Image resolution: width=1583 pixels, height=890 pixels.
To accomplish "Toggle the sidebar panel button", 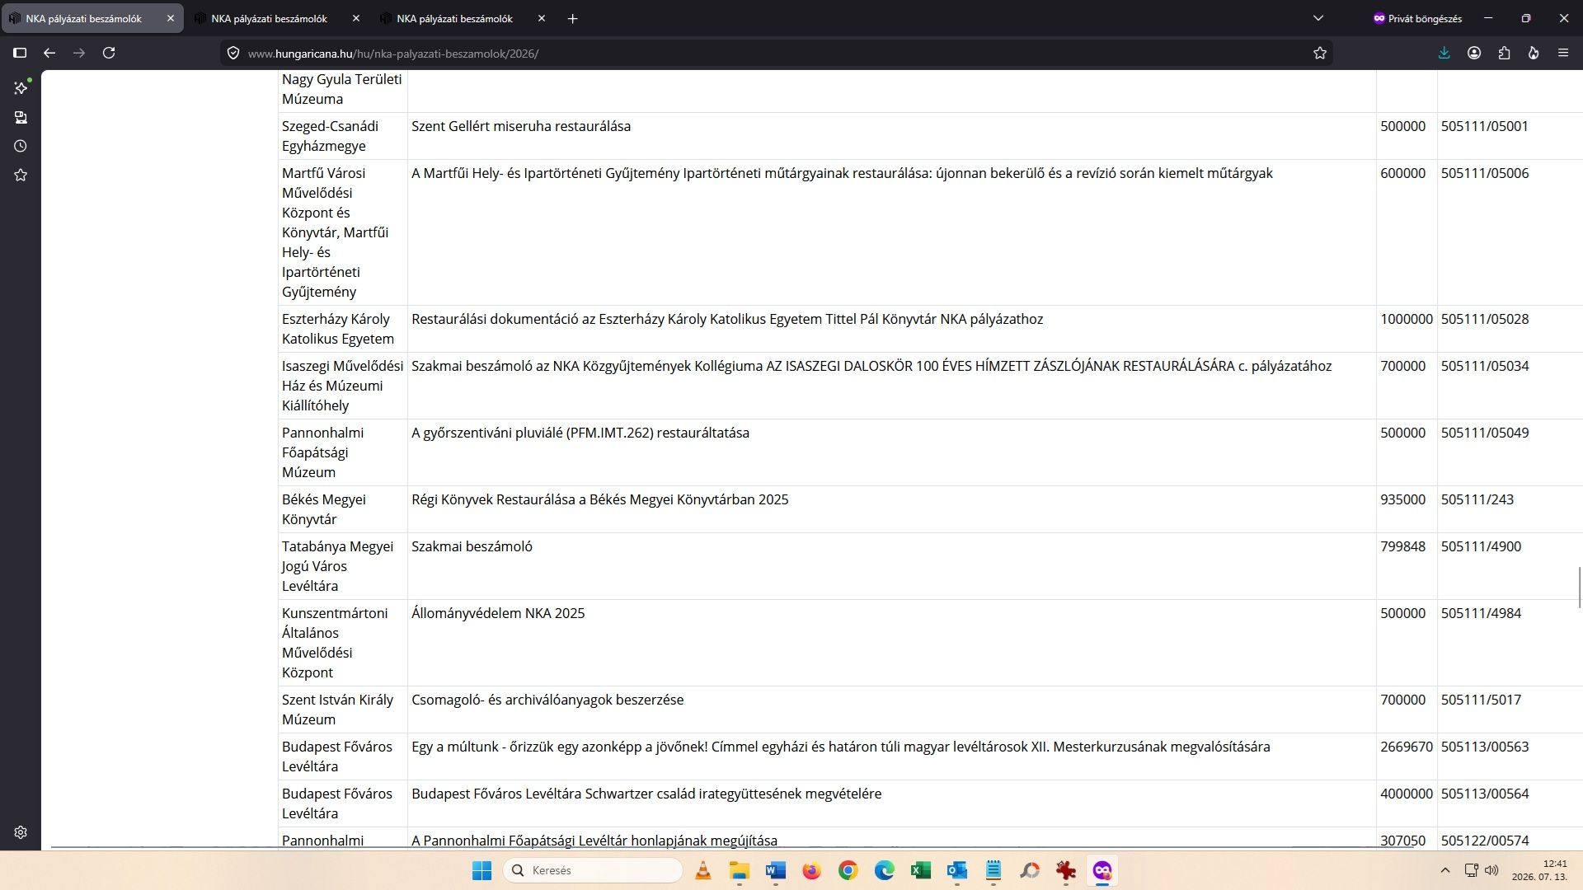I will pyautogui.click(x=20, y=53).
